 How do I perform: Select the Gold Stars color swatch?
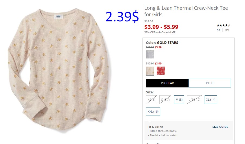point(150,71)
